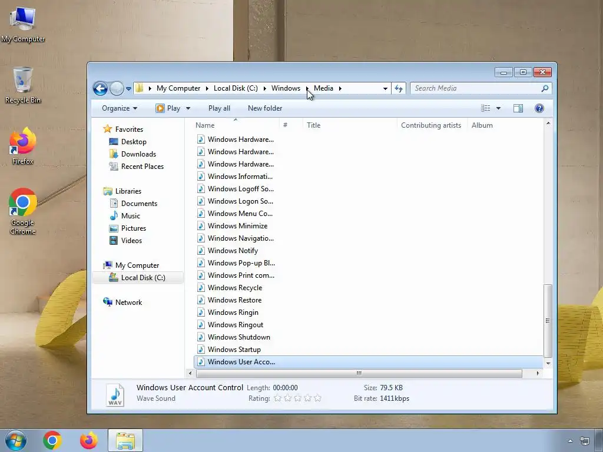Sort by the Album column header
Image resolution: width=603 pixels, height=452 pixels.
tap(482, 125)
